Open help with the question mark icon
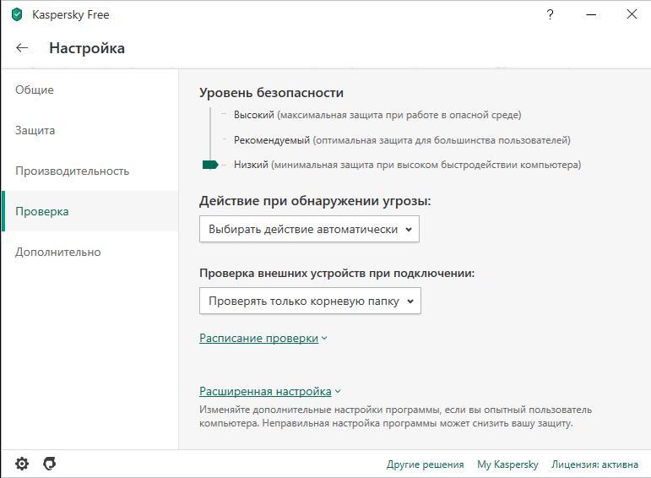This screenshot has height=478, width=651. pos(551,14)
